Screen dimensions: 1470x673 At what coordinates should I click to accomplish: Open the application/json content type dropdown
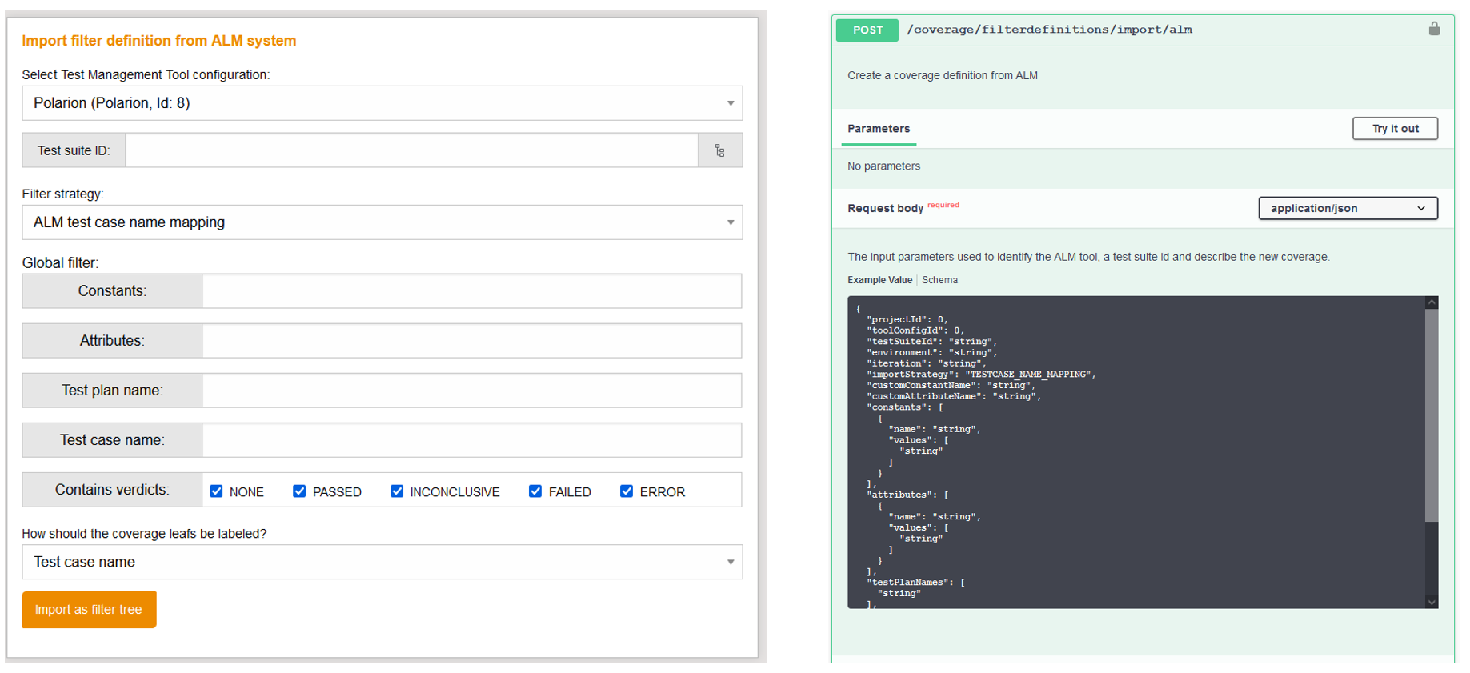pos(1347,208)
